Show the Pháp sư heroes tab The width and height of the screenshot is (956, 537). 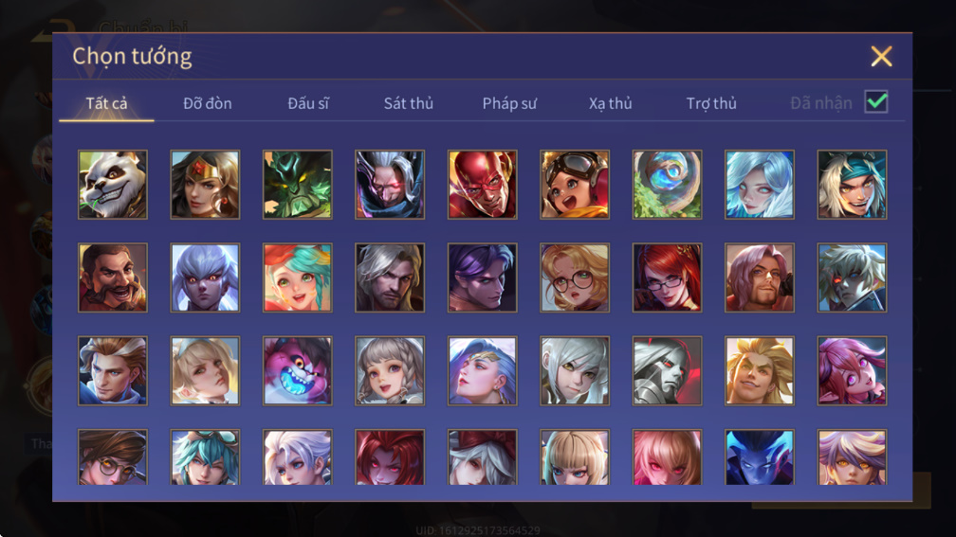pos(509,103)
